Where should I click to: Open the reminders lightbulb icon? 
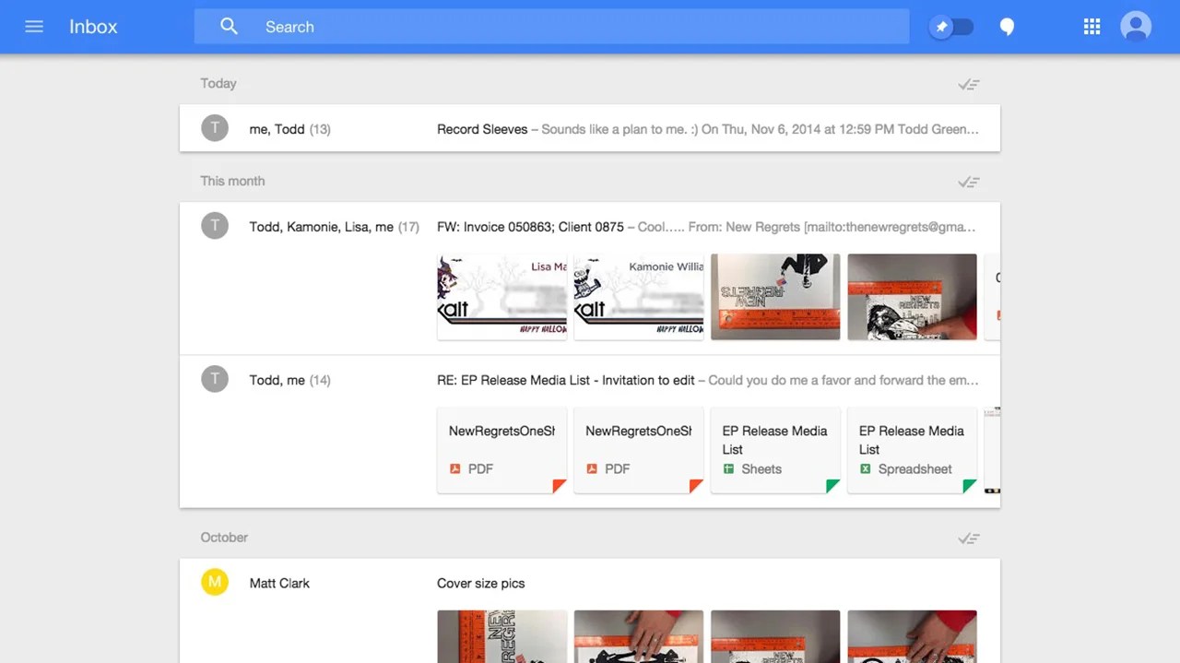tap(1008, 27)
